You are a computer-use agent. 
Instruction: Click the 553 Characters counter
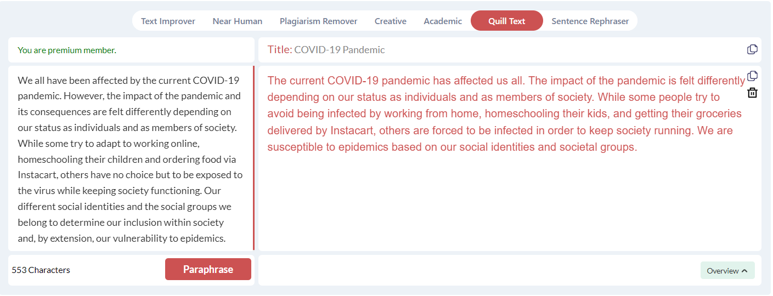41,270
